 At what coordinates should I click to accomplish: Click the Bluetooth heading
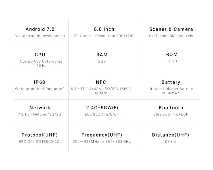171,108
